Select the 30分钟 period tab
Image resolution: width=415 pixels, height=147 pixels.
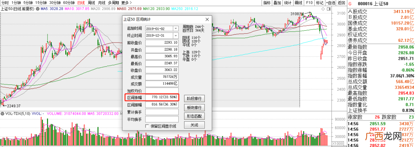(x=55, y=3)
